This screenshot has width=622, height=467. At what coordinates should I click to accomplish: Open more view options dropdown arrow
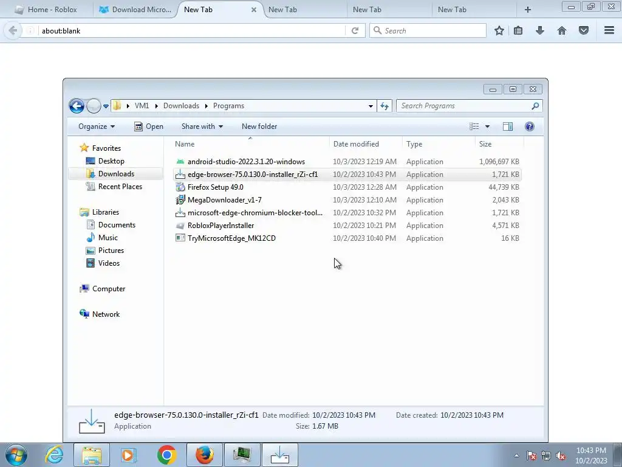coord(488,126)
